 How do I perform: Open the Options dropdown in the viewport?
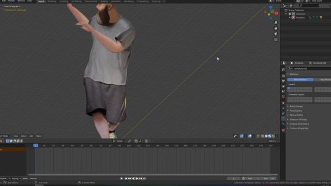[273, 141]
